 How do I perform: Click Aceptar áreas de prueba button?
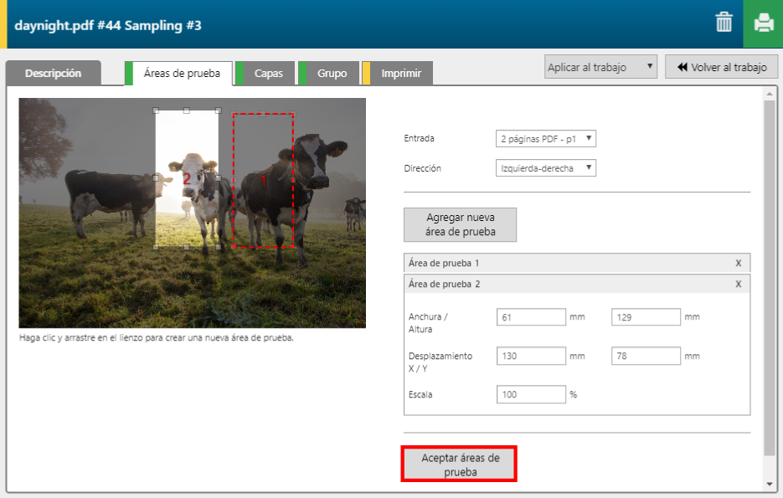click(x=460, y=465)
